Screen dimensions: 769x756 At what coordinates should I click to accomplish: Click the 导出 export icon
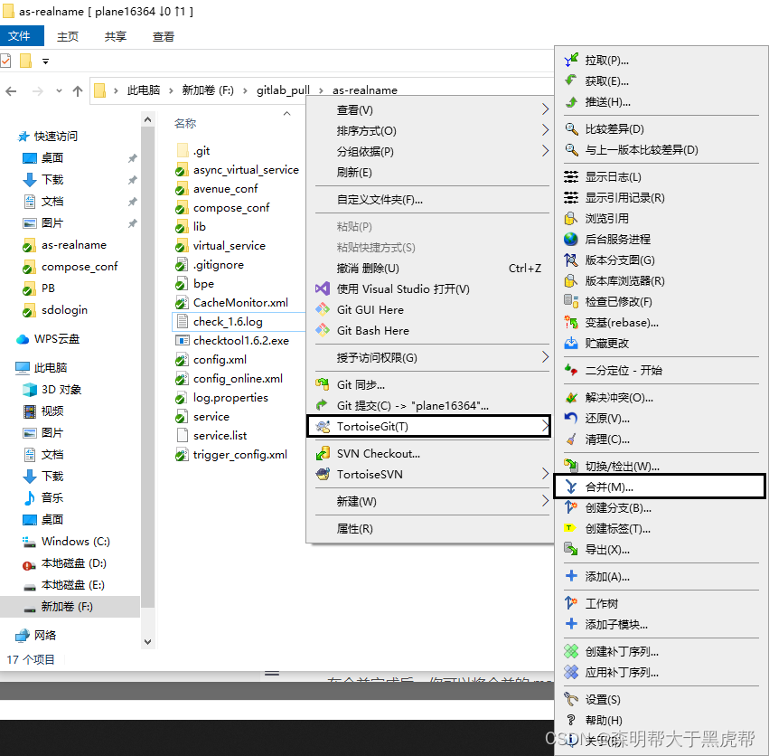pos(571,549)
